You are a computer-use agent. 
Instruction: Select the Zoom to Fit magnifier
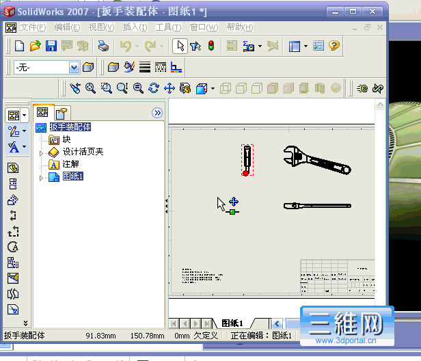coord(90,88)
